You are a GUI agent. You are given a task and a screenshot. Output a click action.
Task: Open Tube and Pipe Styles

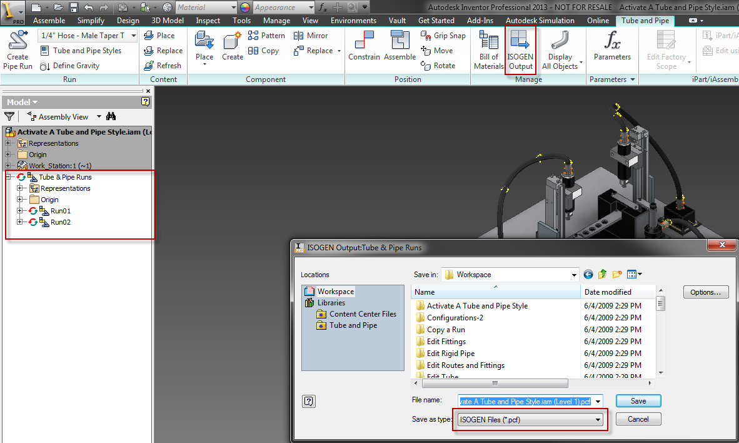click(81, 51)
